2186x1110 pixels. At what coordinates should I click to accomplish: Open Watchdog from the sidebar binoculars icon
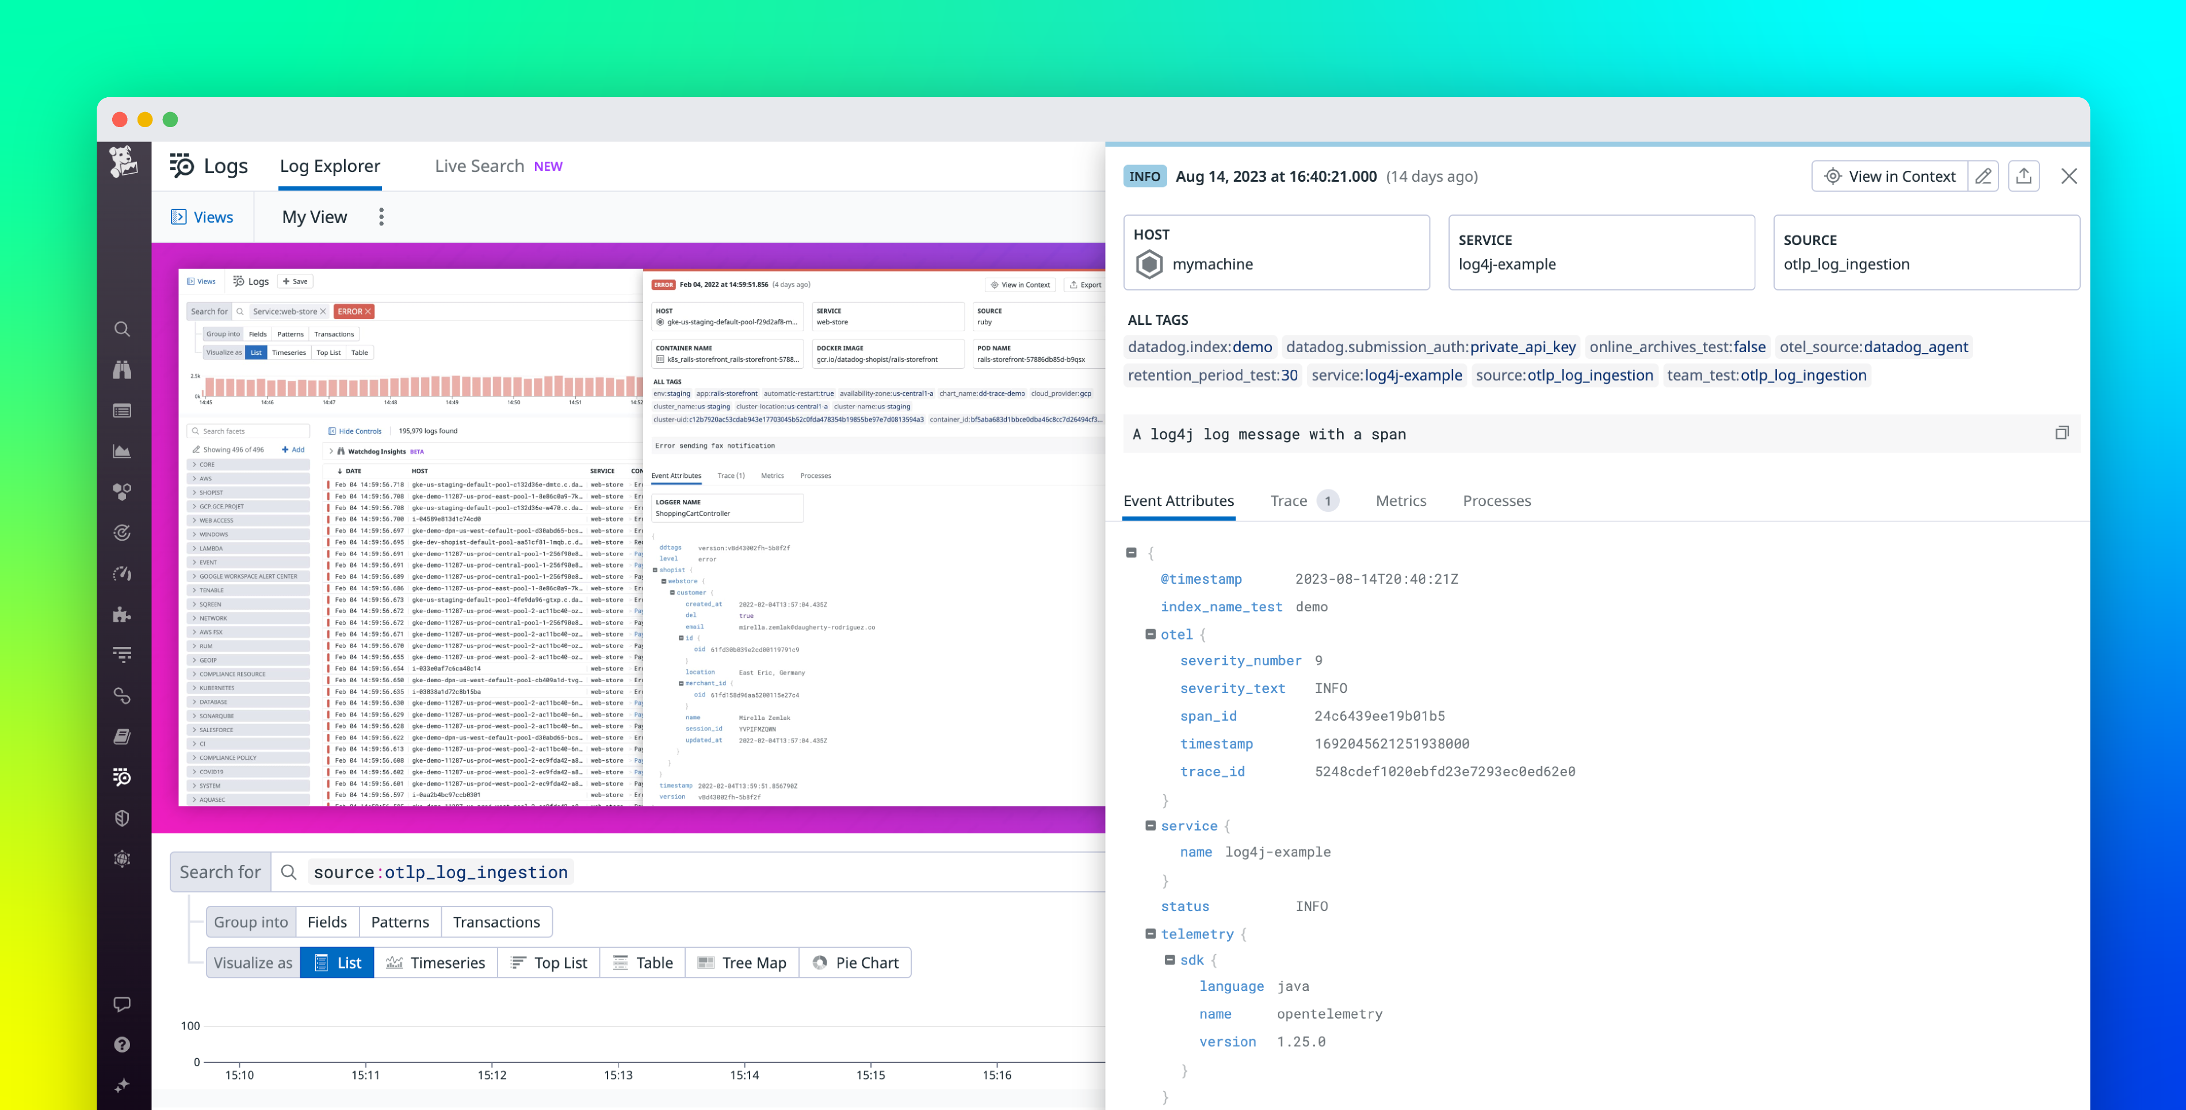[121, 370]
